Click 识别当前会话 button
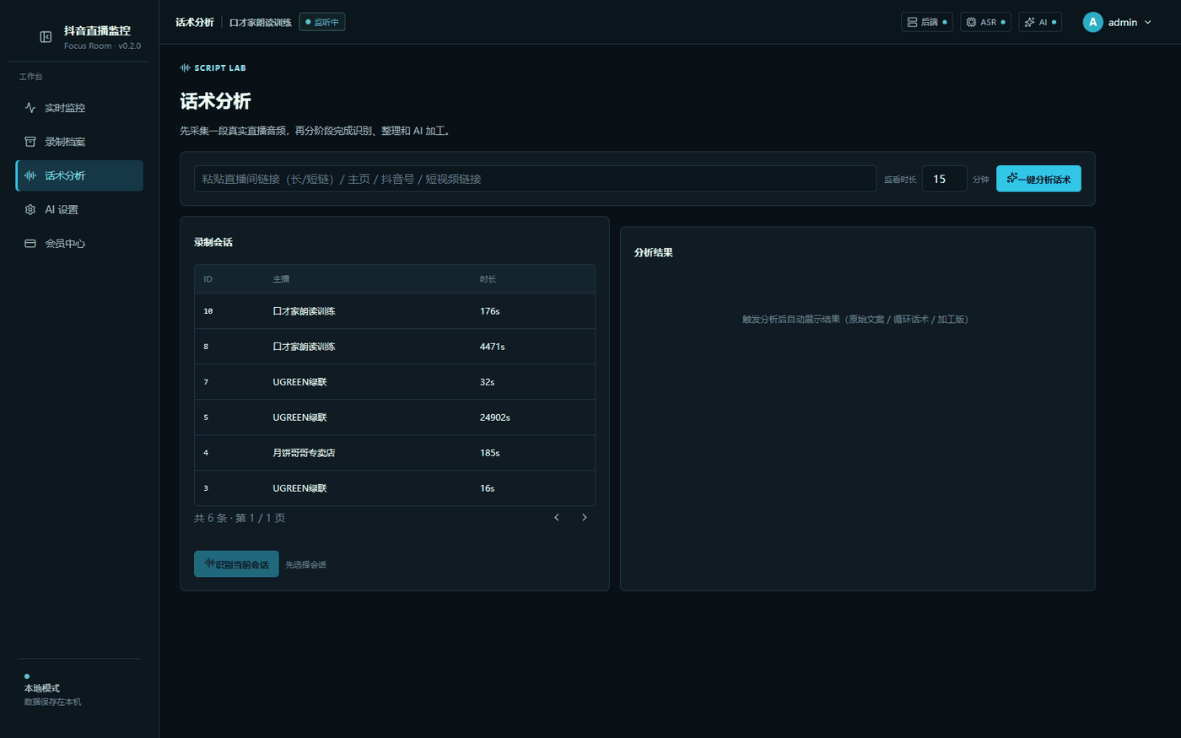 236,564
